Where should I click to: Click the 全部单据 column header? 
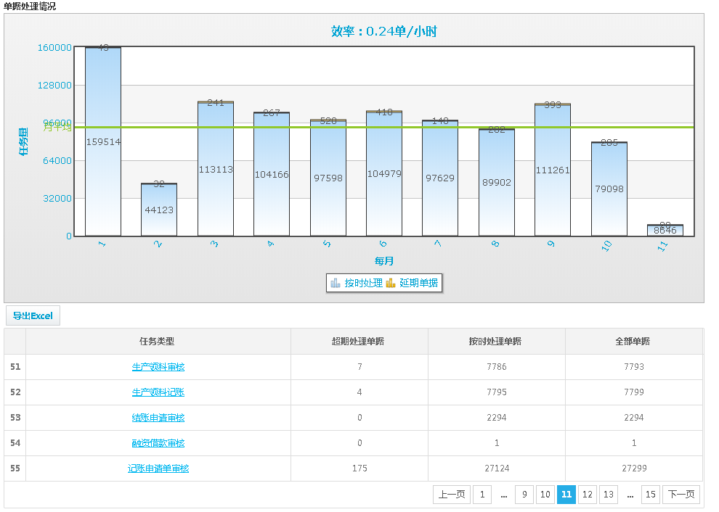click(633, 342)
